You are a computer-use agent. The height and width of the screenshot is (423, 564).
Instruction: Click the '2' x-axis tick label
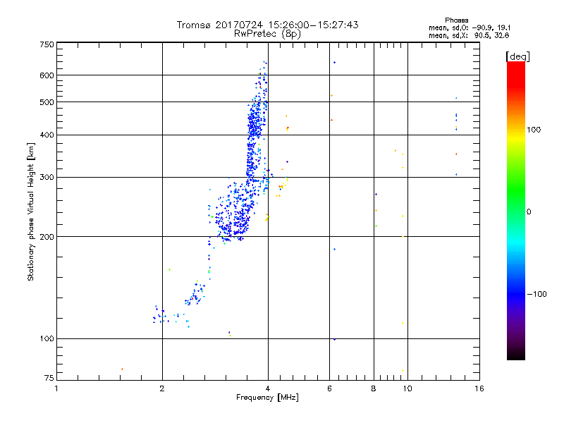(x=162, y=388)
